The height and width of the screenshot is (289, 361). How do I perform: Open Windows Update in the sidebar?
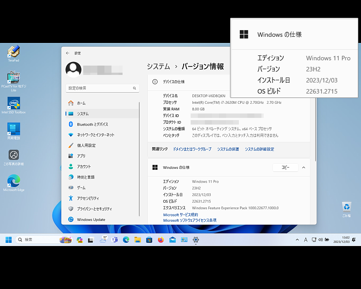[x=102, y=219]
